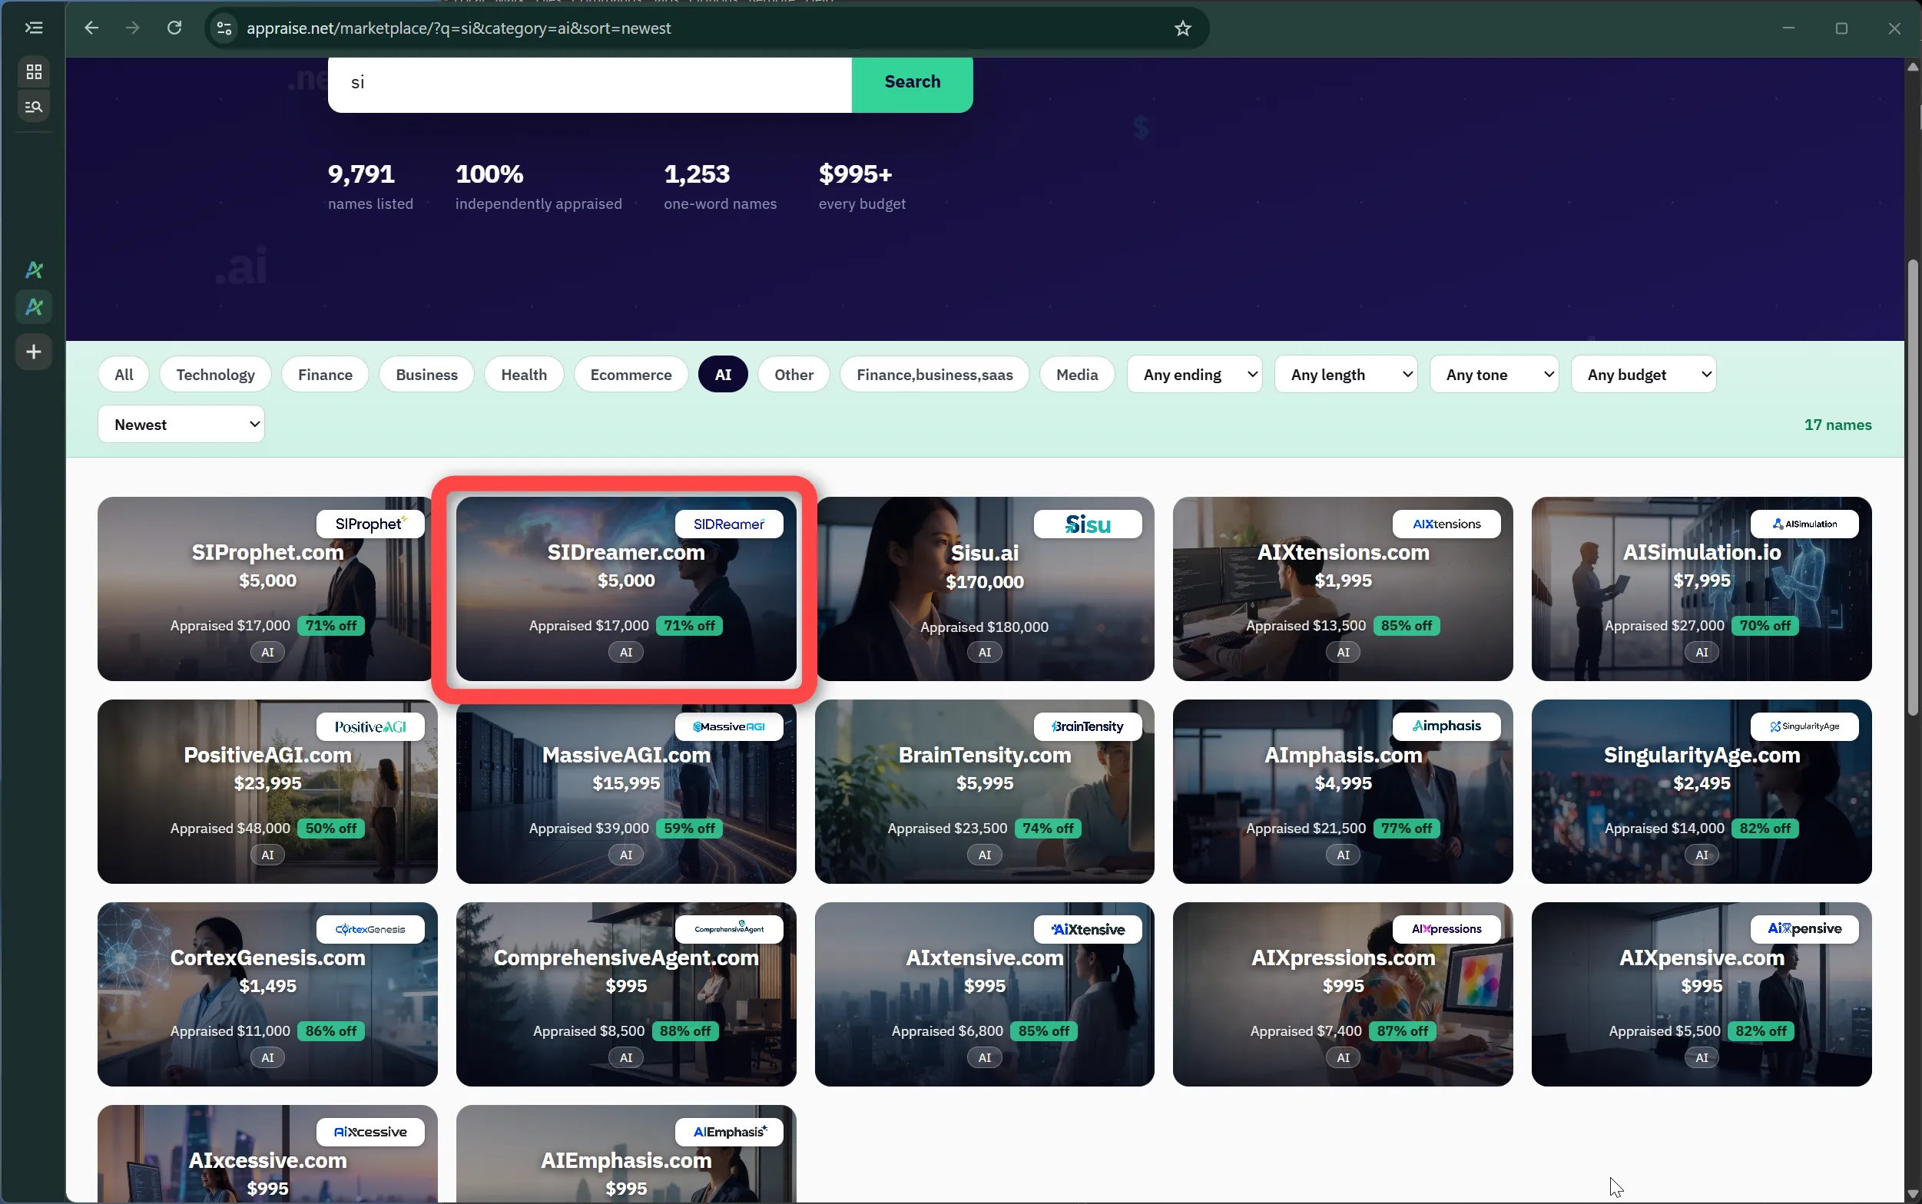
Task: Select the Media category filter
Action: tap(1076, 374)
